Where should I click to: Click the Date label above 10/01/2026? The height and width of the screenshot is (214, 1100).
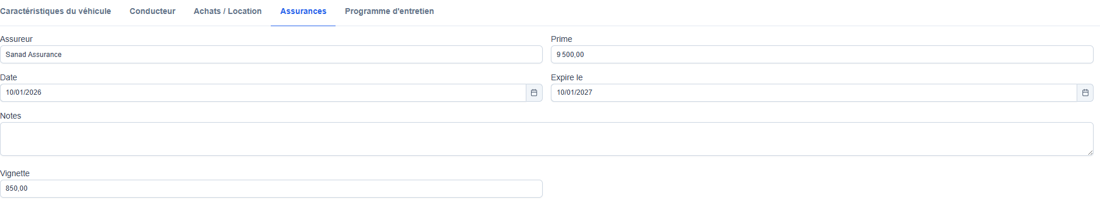9,77
